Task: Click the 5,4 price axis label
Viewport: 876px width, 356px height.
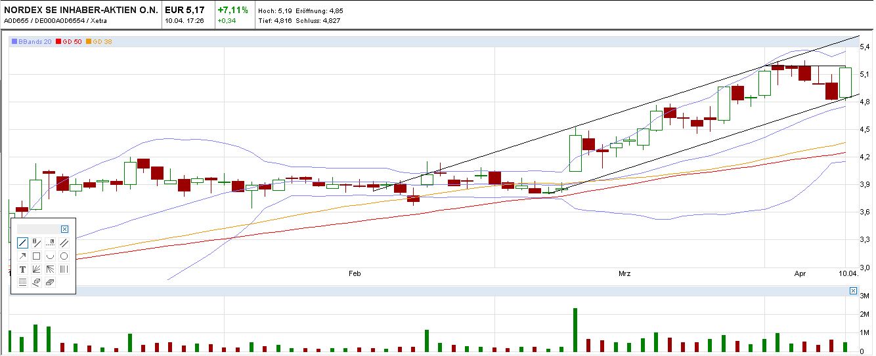Action: (x=864, y=47)
